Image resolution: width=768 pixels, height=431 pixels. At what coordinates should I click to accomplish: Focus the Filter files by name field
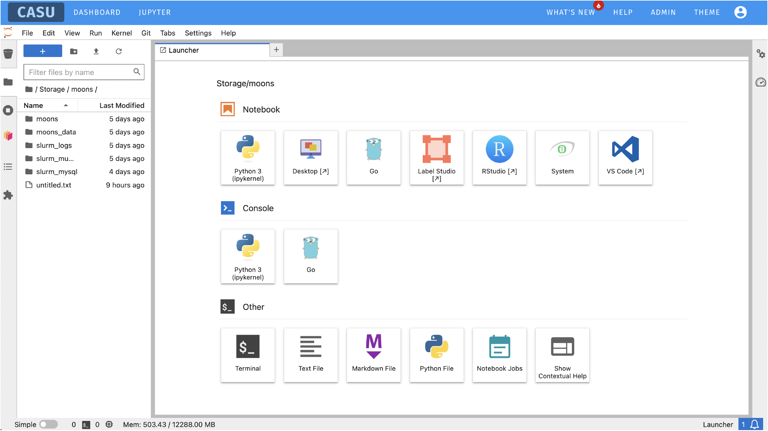click(84, 72)
